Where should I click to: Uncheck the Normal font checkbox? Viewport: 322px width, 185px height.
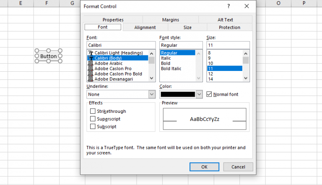point(210,94)
